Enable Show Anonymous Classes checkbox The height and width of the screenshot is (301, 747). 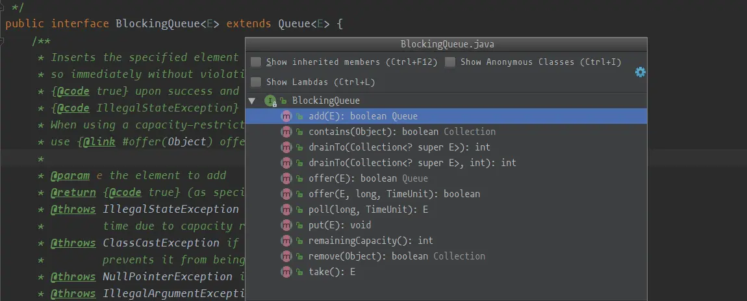coord(449,62)
